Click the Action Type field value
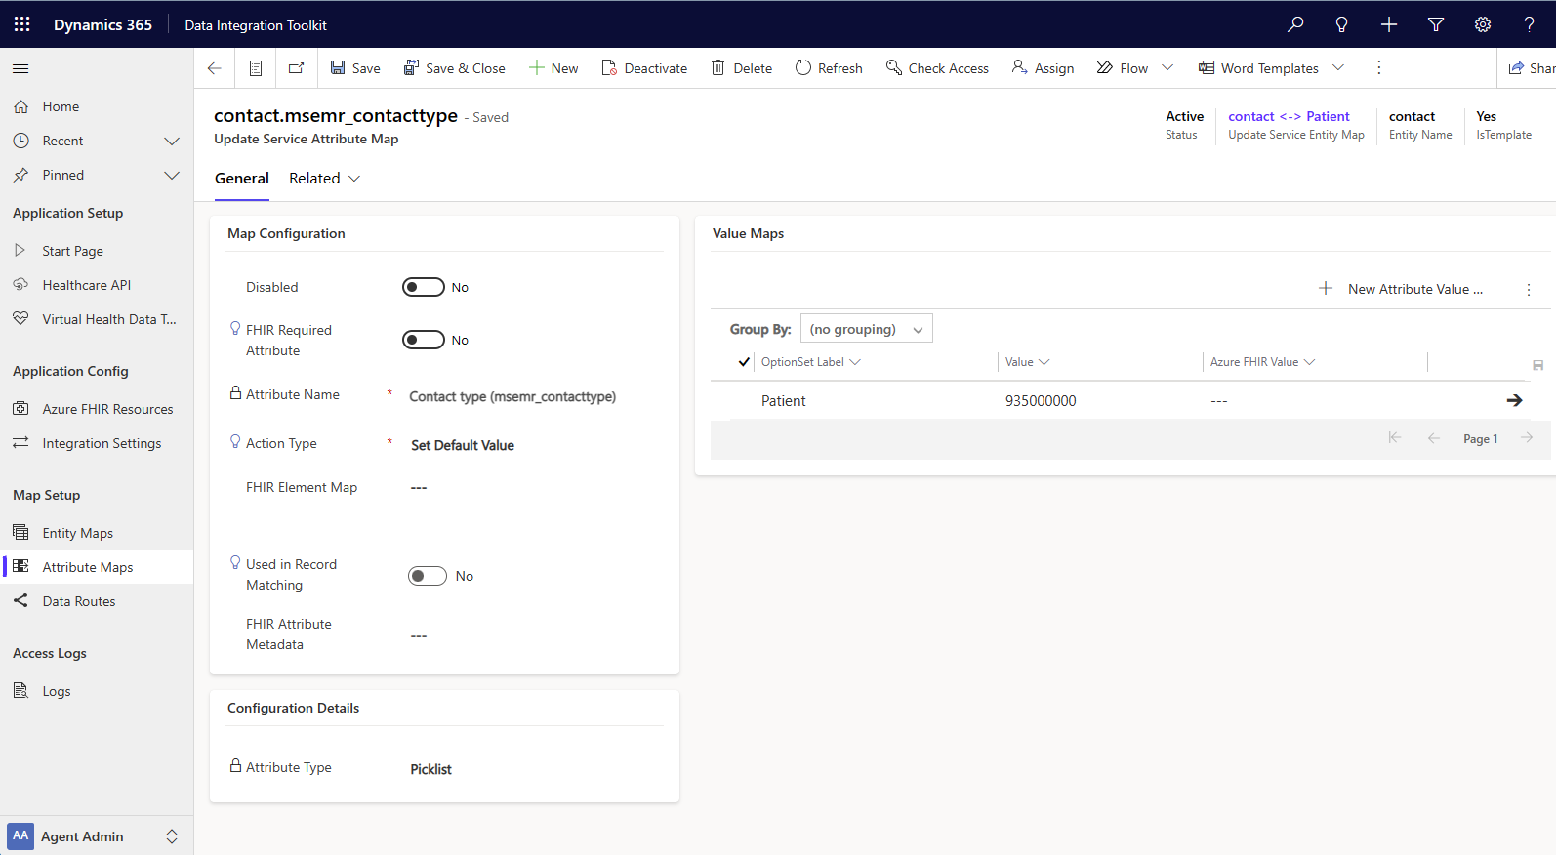1556x855 pixels. (463, 445)
